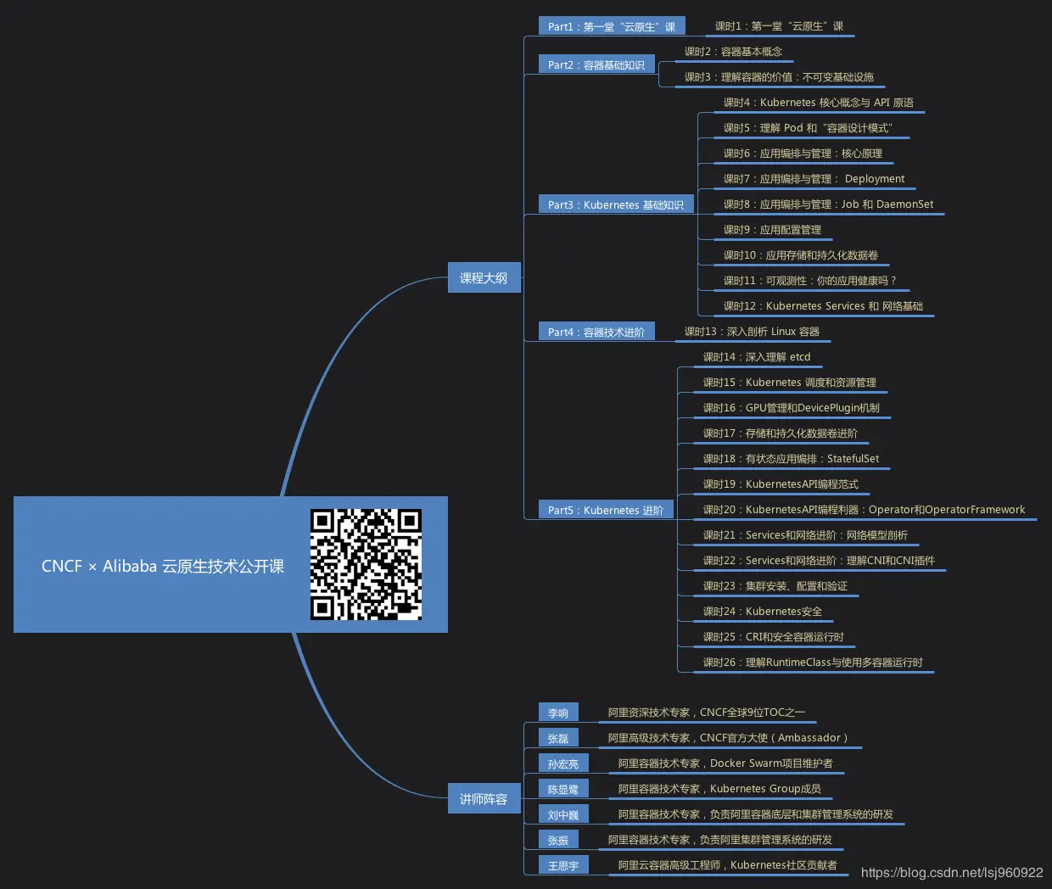Click '课时13：深入剖析 Linux 容器'
Screen dimensions: 1052x889
(x=752, y=332)
